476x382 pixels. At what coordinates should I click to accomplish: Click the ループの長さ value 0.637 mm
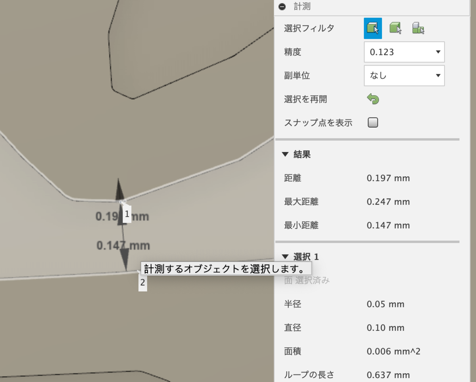coord(388,375)
